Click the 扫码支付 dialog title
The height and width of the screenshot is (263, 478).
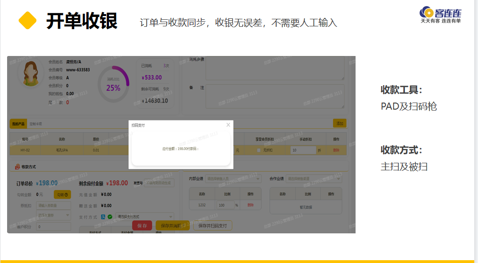(138, 125)
